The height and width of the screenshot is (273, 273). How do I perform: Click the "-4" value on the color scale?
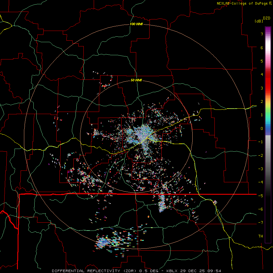[x=261, y=182]
